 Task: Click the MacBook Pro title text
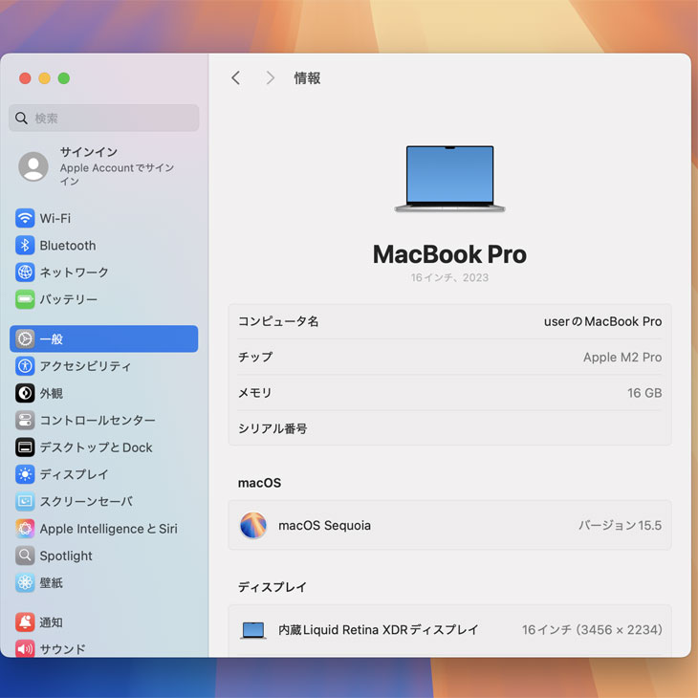(449, 254)
